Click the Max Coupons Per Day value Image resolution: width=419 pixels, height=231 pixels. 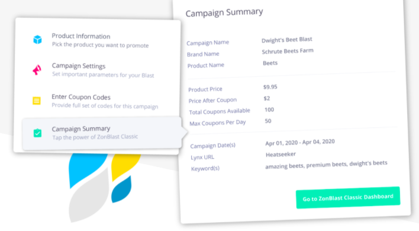[268, 121]
